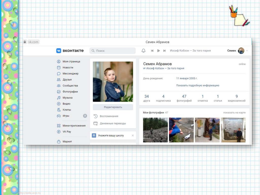Open the Memories link under avatar
This screenshot has height=195, width=260.
click(x=109, y=116)
